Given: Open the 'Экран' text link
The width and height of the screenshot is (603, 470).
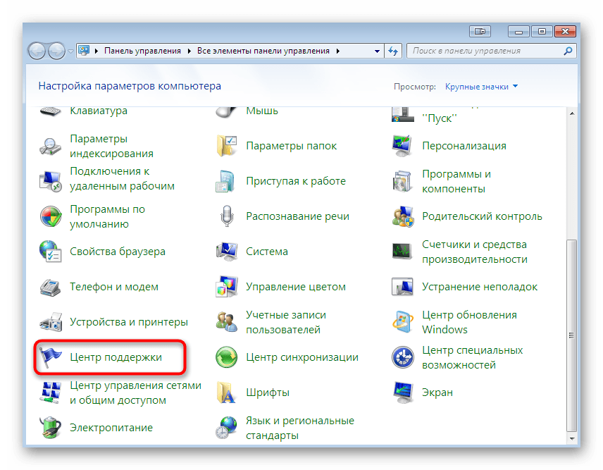Looking at the screenshot, I should click(437, 392).
